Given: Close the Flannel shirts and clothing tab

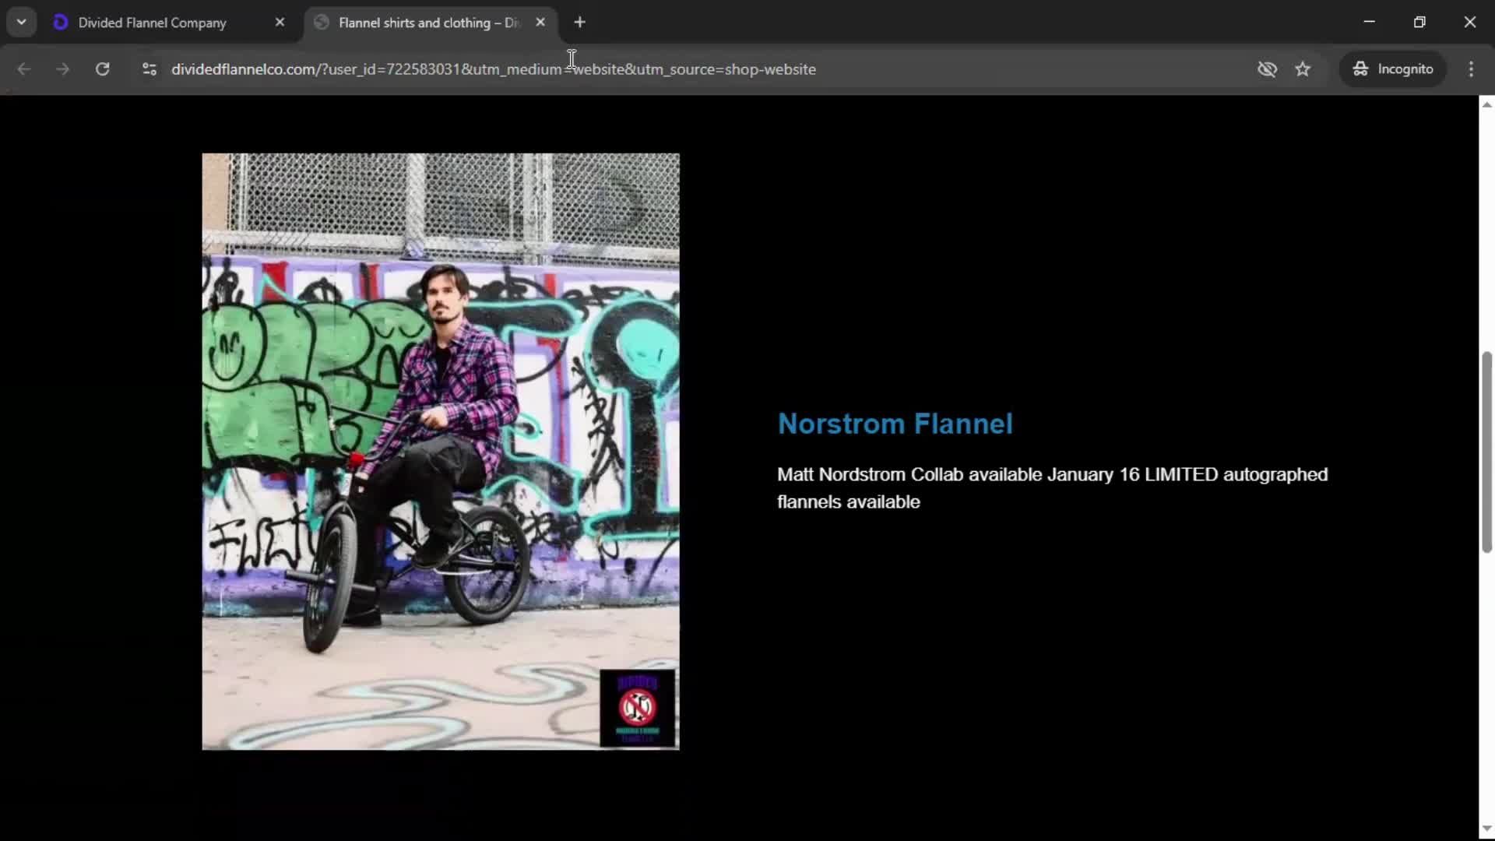Looking at the screenshot, I should [x=540, y=23].
